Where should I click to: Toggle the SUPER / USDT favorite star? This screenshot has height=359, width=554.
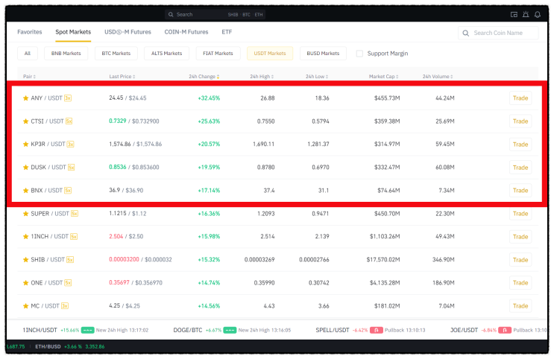[x=25, y=214]
